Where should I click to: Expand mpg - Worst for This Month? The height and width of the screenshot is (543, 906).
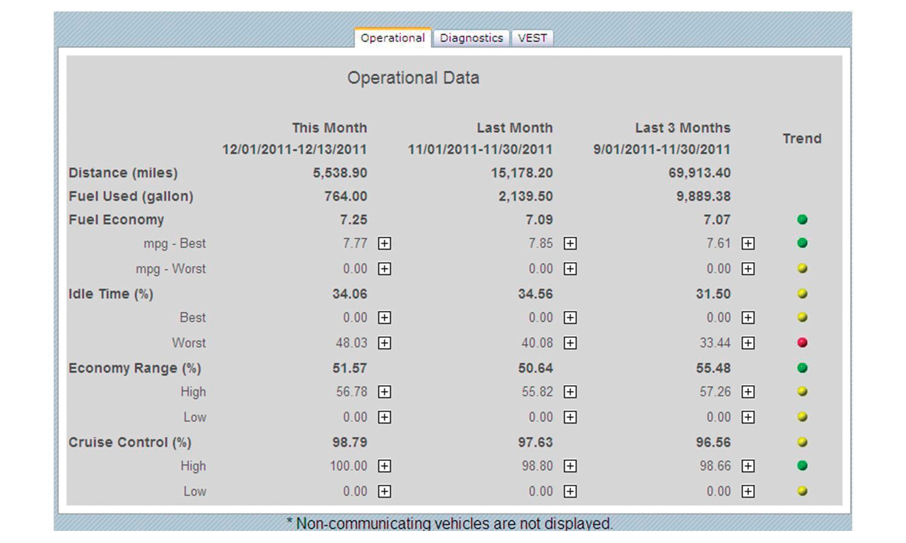[x=384, y=268]
